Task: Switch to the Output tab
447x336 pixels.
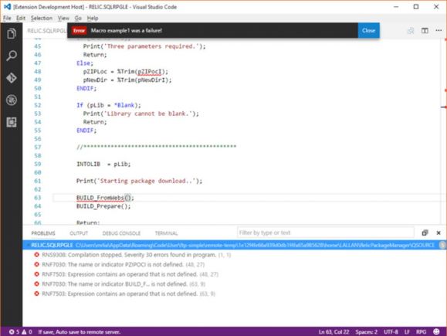Action: pos(79,233)
